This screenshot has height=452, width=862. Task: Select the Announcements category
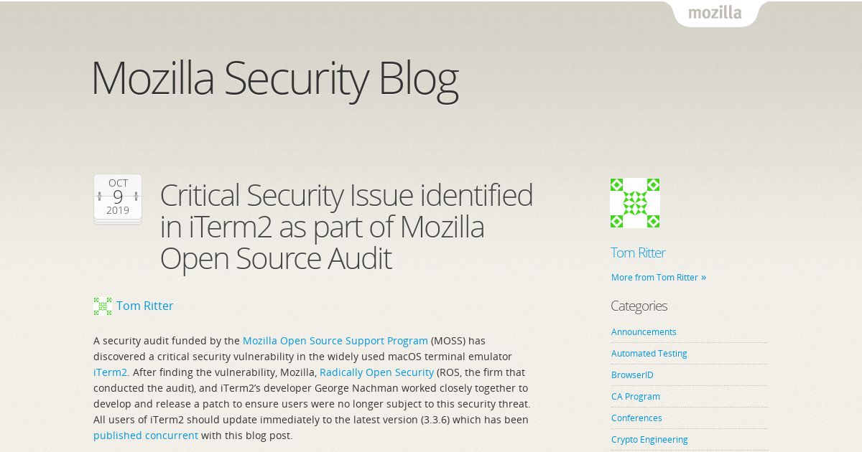coord(644,331)
